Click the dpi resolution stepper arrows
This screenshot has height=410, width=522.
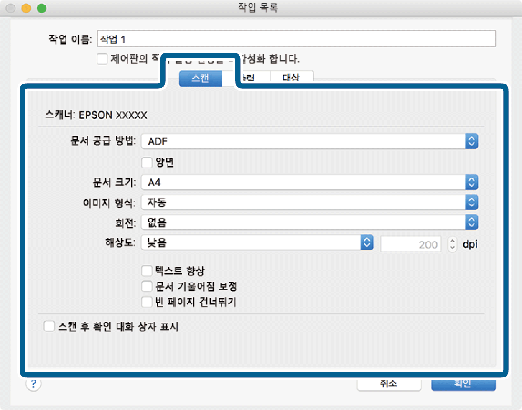point(452,244)
